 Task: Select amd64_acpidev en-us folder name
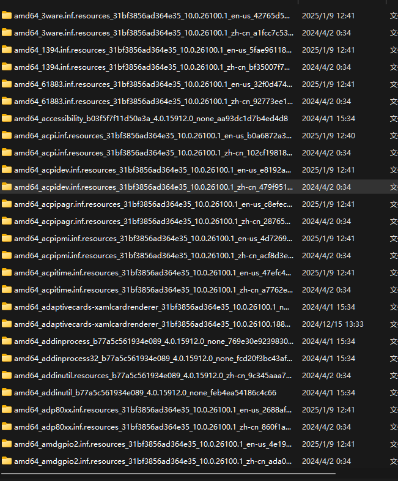(x=153, y=170)
